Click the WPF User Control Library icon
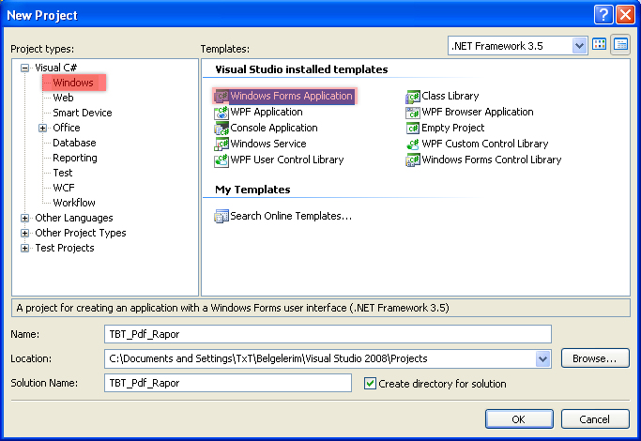641x441 pixels. pyautogui.click(x=221, y=160)
